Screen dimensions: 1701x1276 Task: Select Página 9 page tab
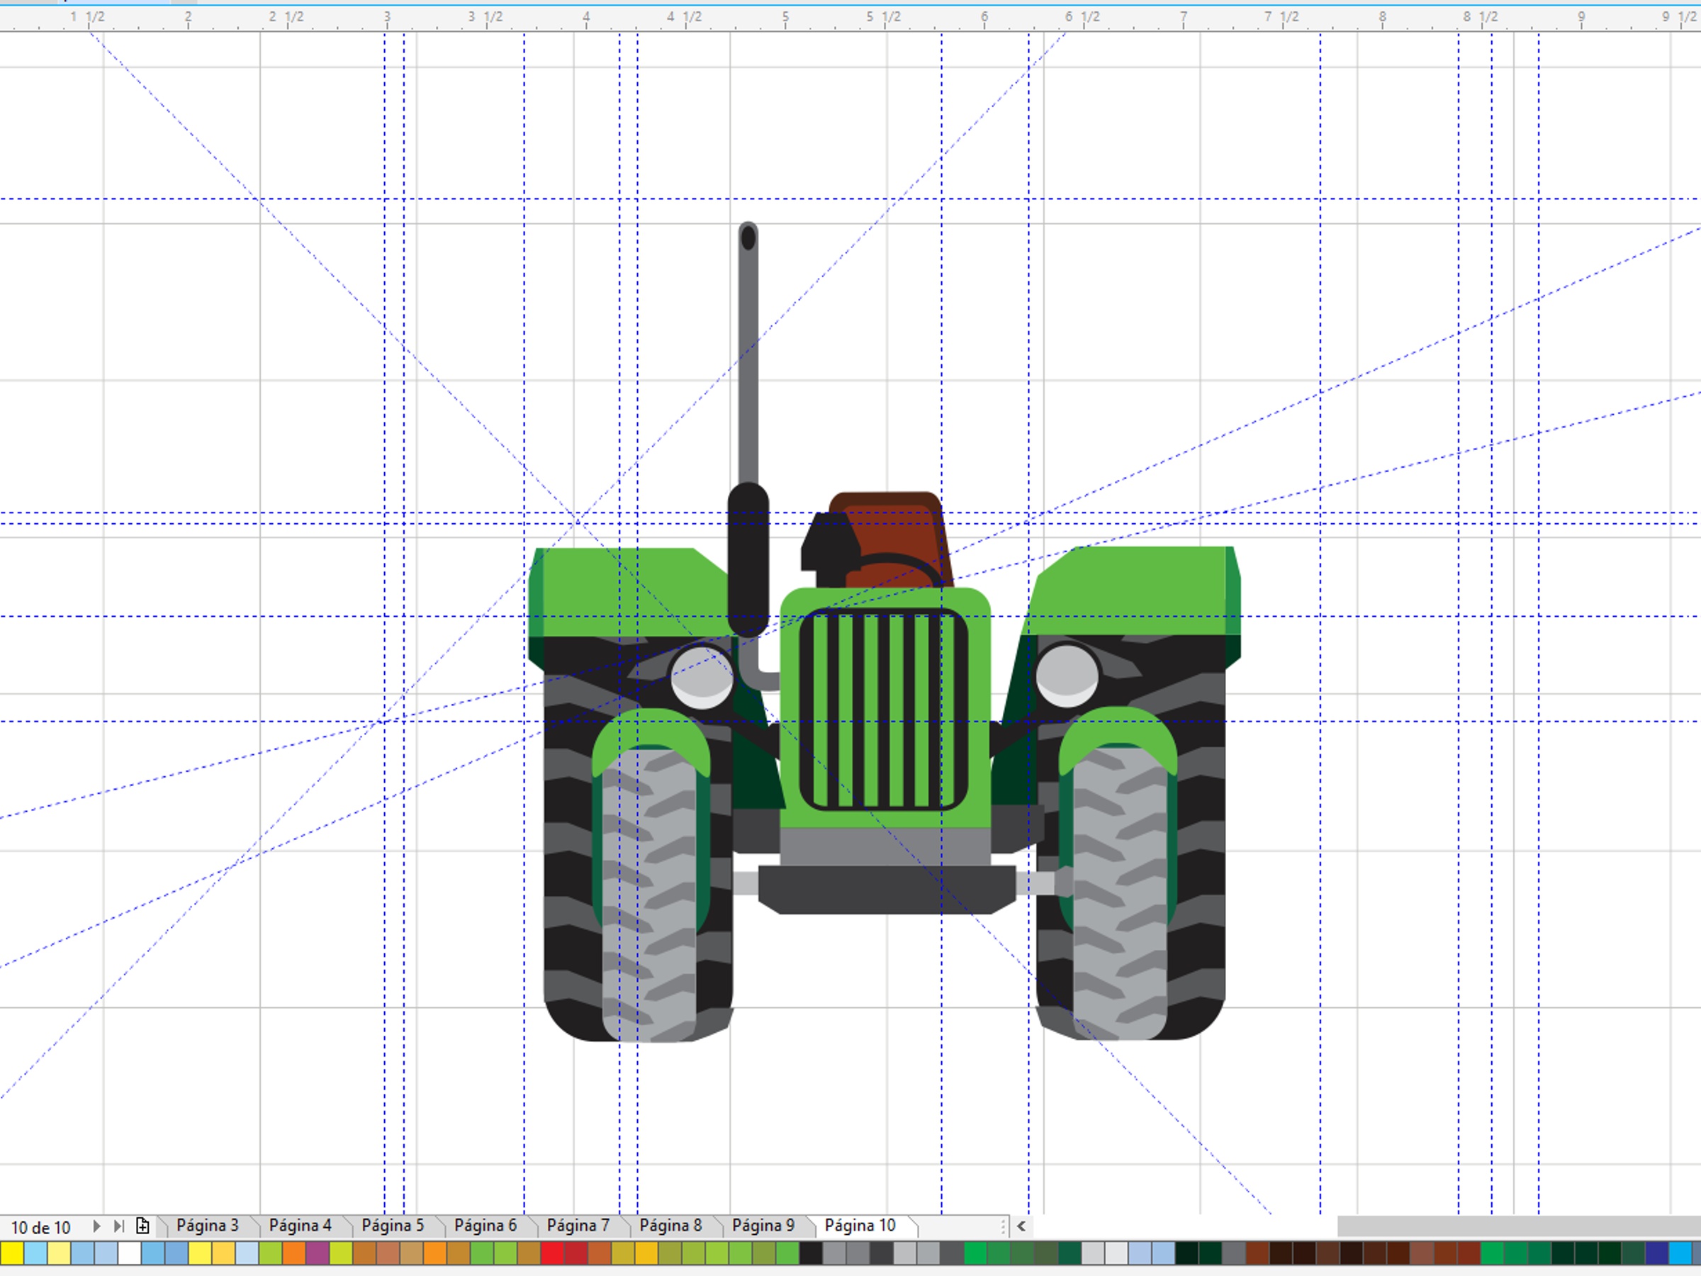point(763,1225)
